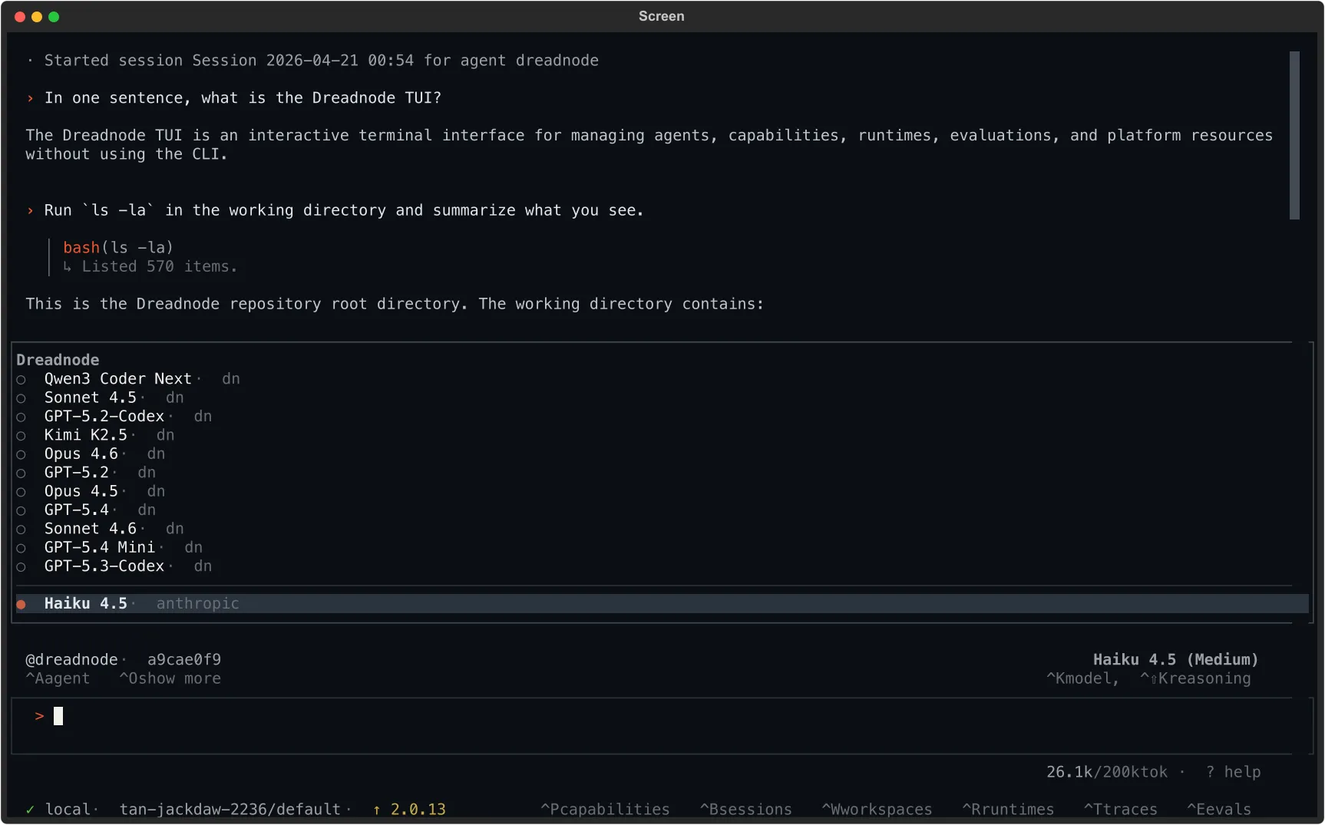Click the green checkmark local status icon

click(30, 809)
